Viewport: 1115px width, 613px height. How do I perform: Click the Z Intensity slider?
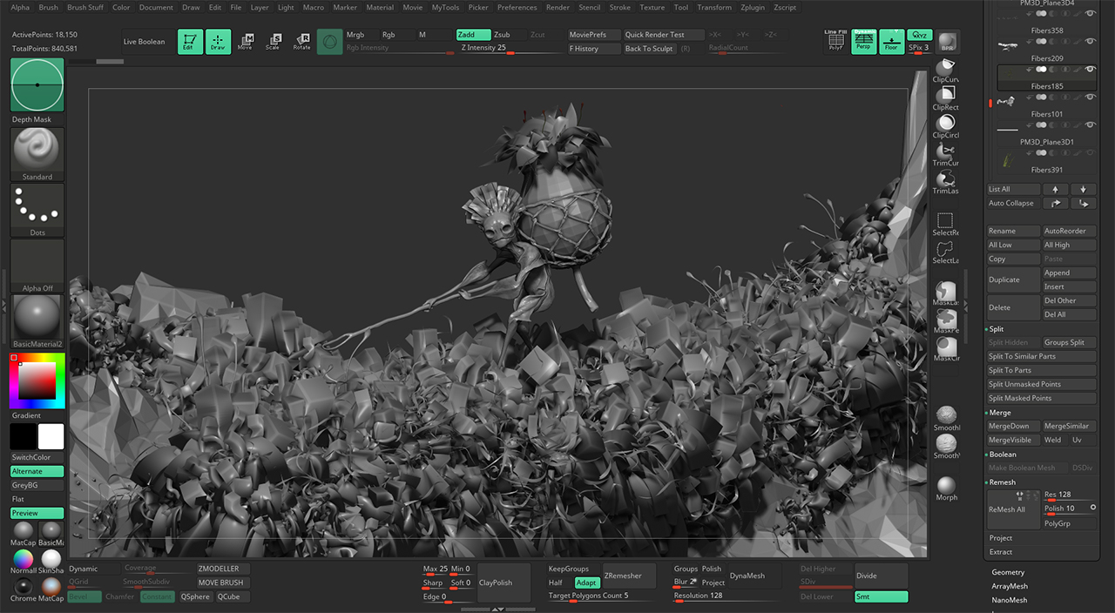pyautogui.click(x=510, y=48)
